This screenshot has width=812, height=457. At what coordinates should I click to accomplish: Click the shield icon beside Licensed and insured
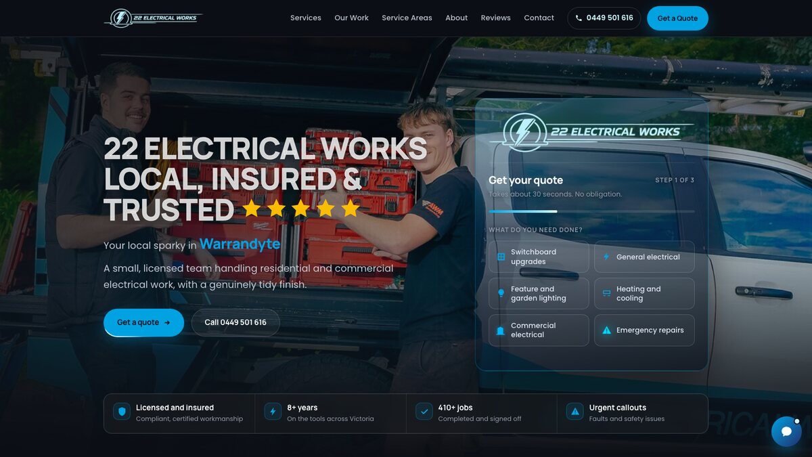122,411
